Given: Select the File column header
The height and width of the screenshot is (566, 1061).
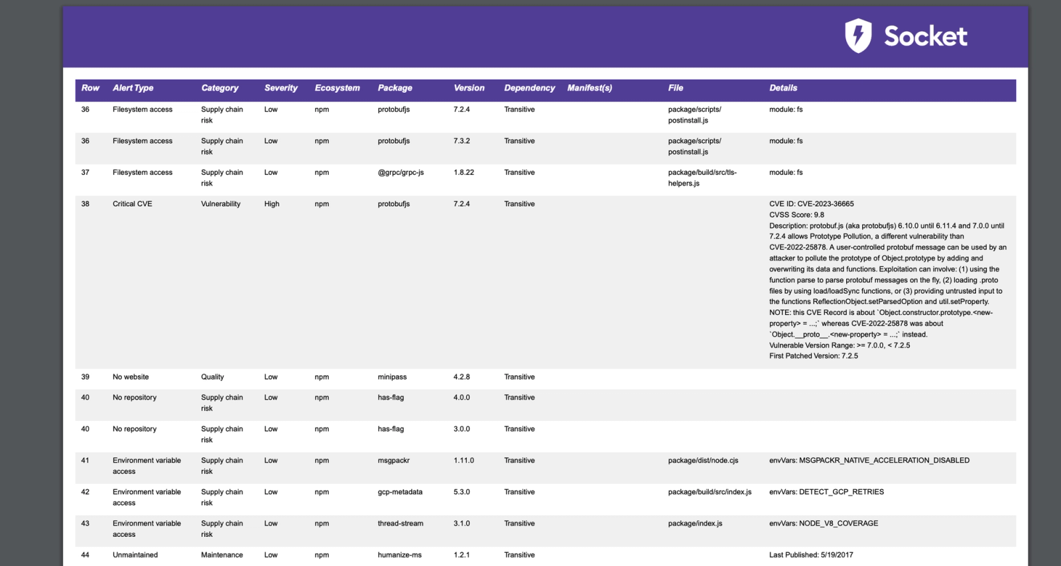Looking at the screenshot, I should point(675,88).
